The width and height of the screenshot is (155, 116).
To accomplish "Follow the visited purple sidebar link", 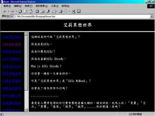I will tap(12, 44).
